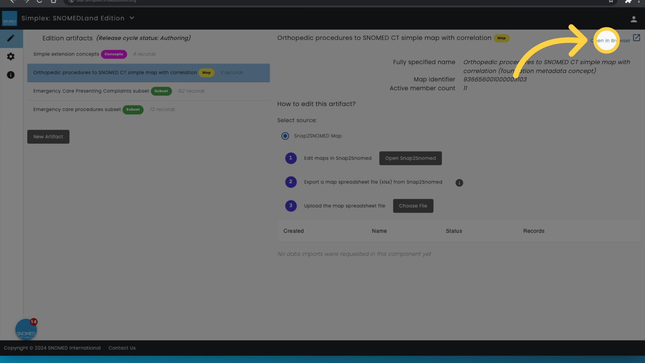Click the '152 records' count text
The image size is (645, 363).
(191, 91)
